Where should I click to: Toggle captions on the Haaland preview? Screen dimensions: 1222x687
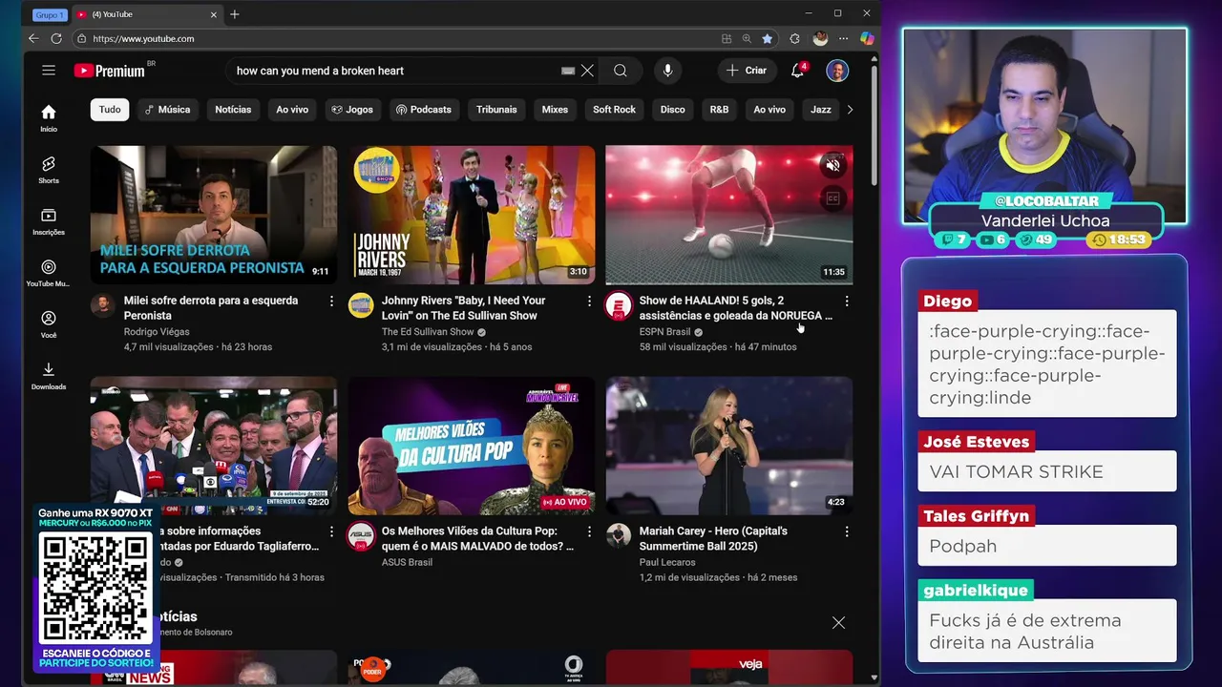(832, 198)
